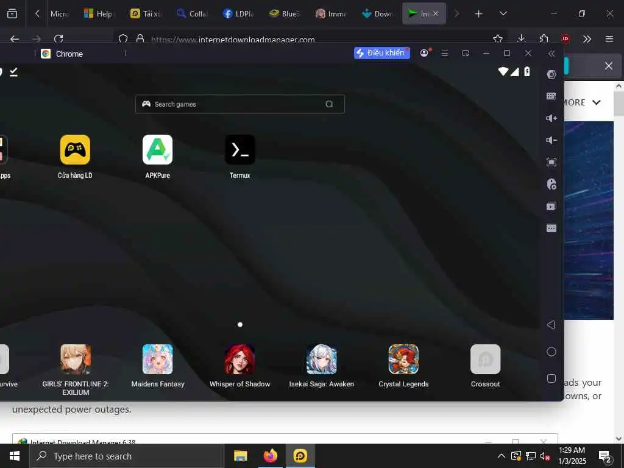Click the LDPlayer multi-window icon in title bar
Image resolution: width=624 pixels, height=468 pixels.
point(466,53)
